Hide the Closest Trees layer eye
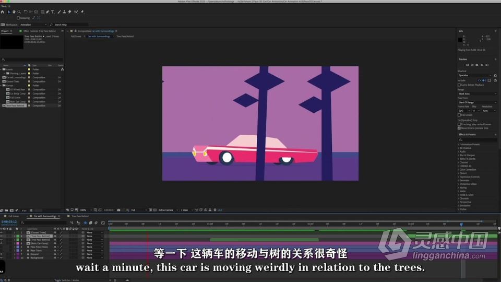Image resolution: width=501 pixels, height=282 pixels. click(1, 232)
